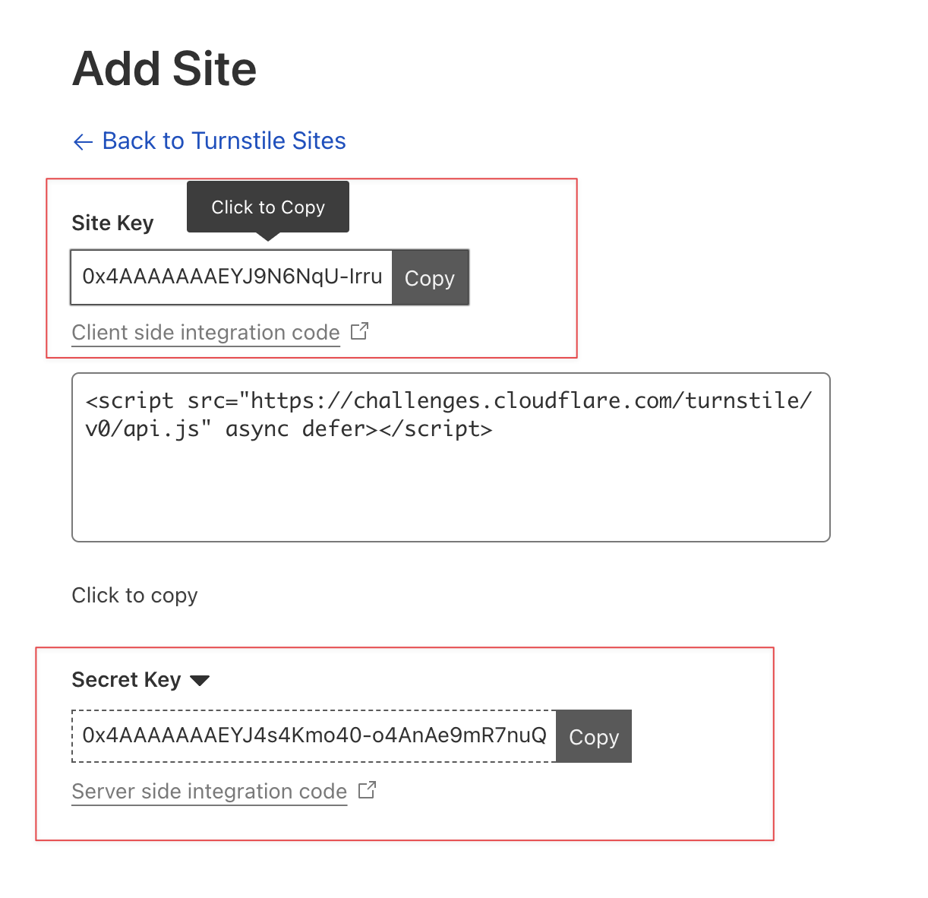
Task: Click the script snippet code box
Action: 451,457
